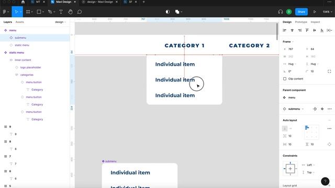This screenshot has width=335, height=188.
Task: Switch to the Layers tab
Action: coord(8,22)
